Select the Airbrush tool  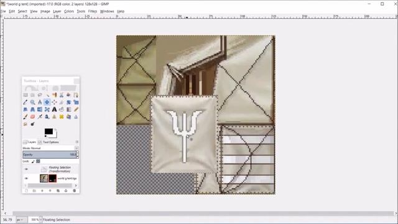pyautogui.click(x=40, y=117)
